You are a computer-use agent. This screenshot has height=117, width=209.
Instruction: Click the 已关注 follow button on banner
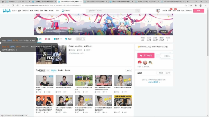point(153,32)
